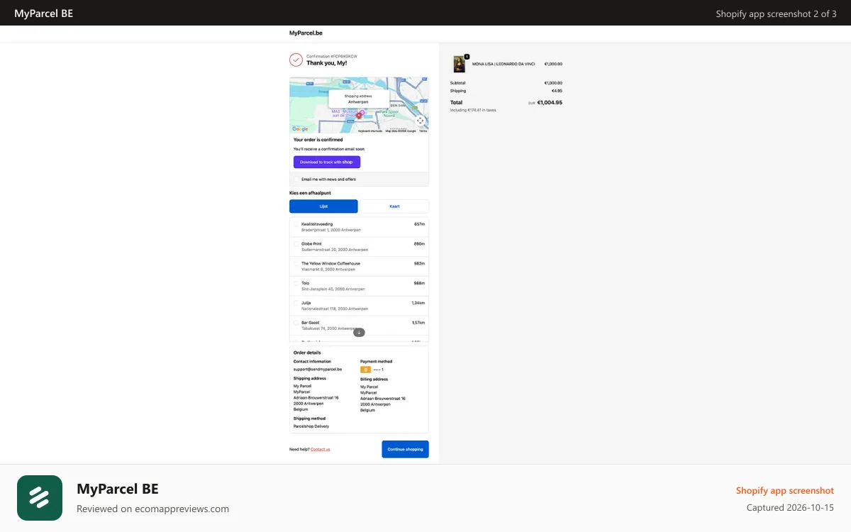Click the shipping cost €4.95

(557, 91)
